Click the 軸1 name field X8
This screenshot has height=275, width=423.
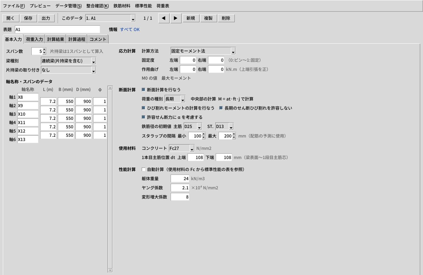coord(27,97)
